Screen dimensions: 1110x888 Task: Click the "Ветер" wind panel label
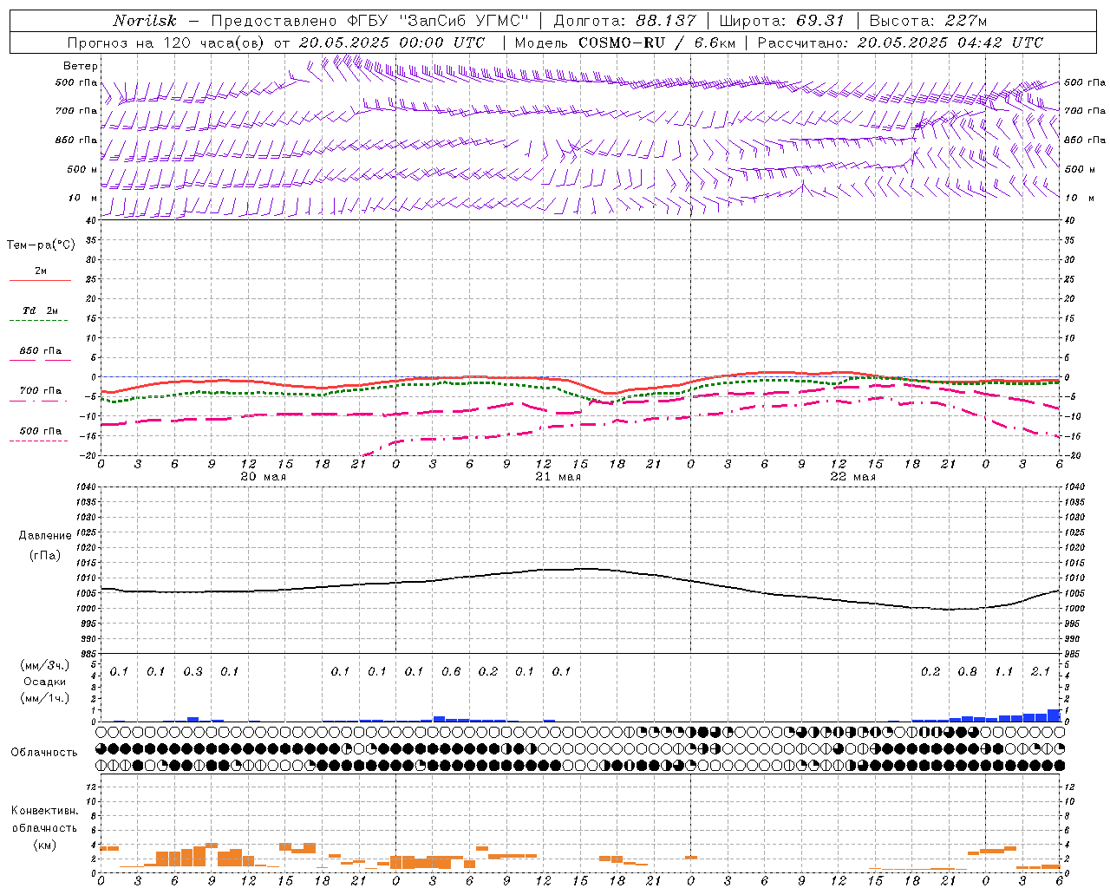pos(80,66)
